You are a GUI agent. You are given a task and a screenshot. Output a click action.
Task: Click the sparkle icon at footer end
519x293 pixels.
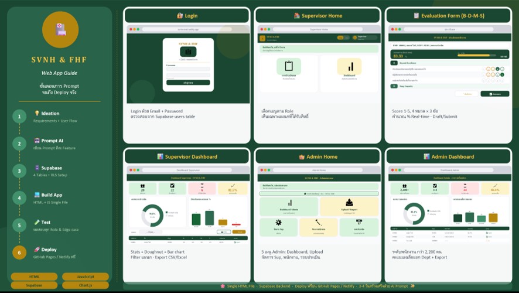(x=412, y=286)
